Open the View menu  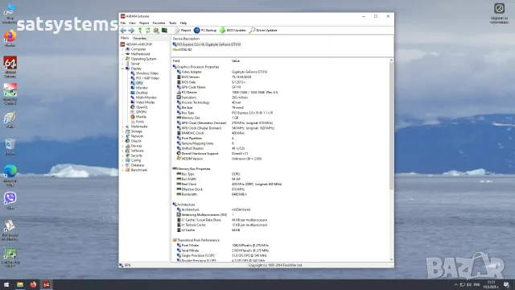tap(132, 23)
